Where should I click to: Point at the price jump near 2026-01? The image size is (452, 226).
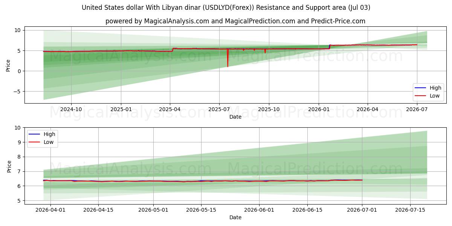(x=330, y=47)
